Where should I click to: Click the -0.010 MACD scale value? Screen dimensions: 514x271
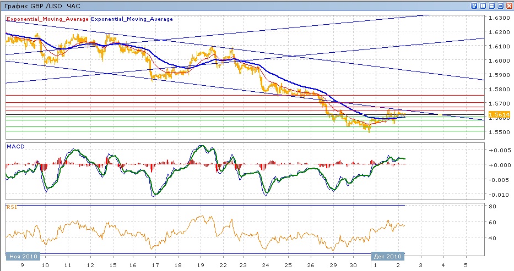coord(499,195)
